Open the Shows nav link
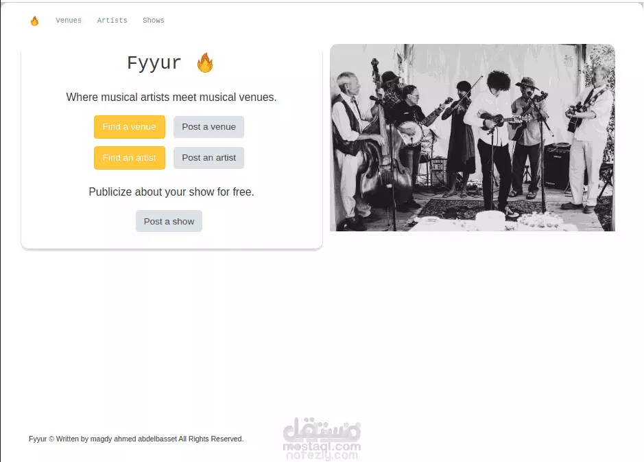Image resolution: width=644 pixels, height=462 pixels. pos(154,20)
